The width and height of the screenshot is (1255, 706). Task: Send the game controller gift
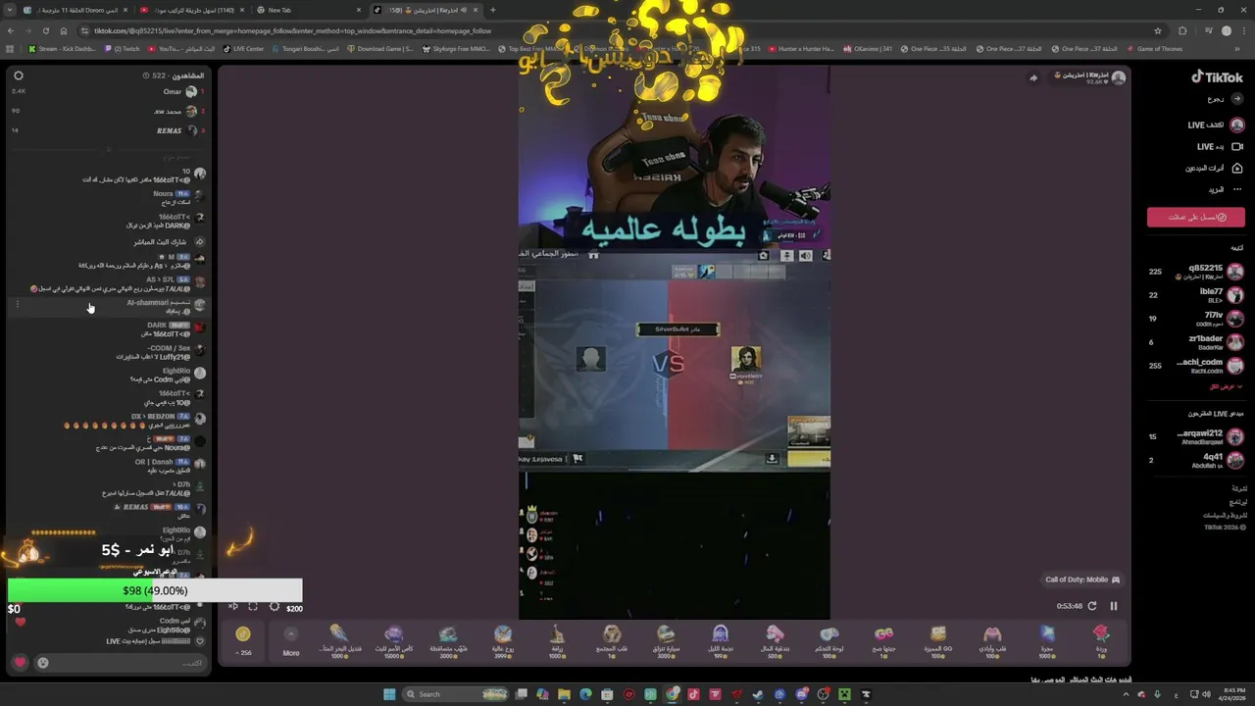pos(828,640)
